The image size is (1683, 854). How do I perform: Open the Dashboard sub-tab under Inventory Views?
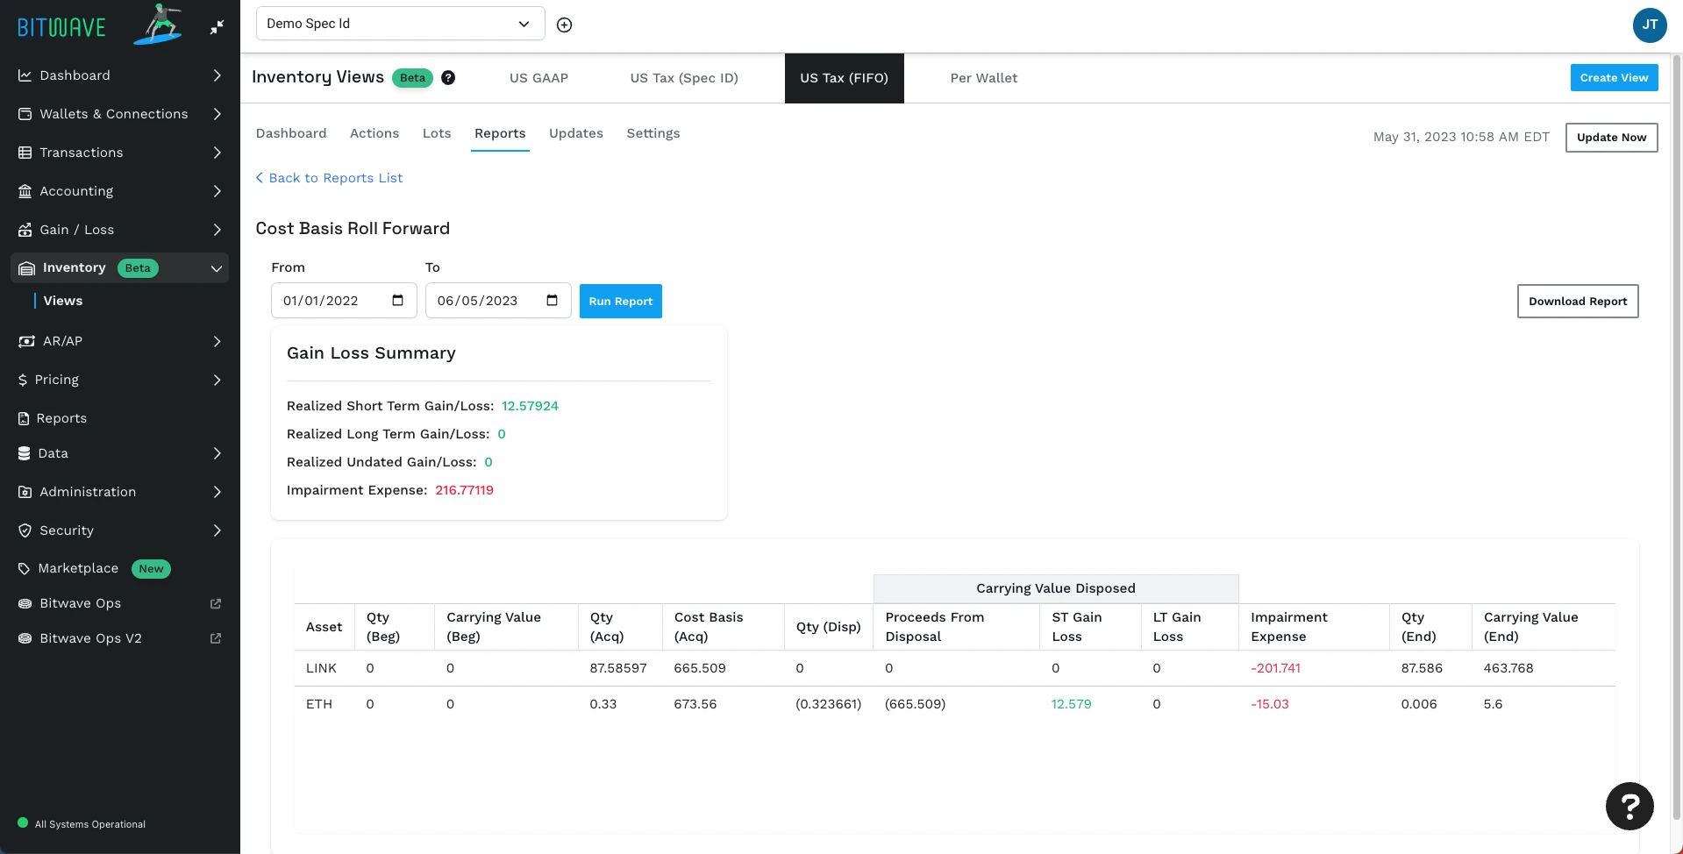[291, 133]
